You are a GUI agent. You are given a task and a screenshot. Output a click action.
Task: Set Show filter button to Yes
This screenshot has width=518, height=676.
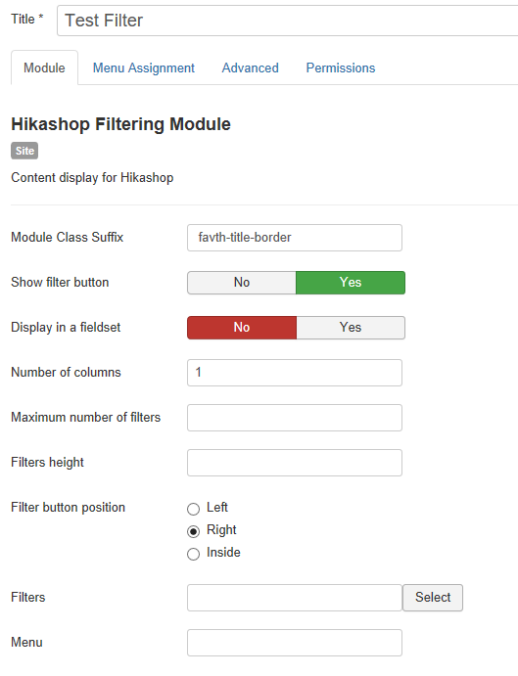(x=351, y=283)
